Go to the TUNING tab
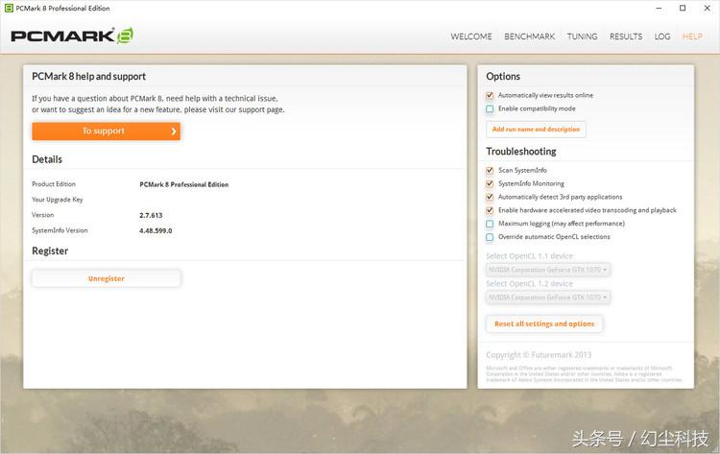Screen dimensions: 720x454 point(582,36)
